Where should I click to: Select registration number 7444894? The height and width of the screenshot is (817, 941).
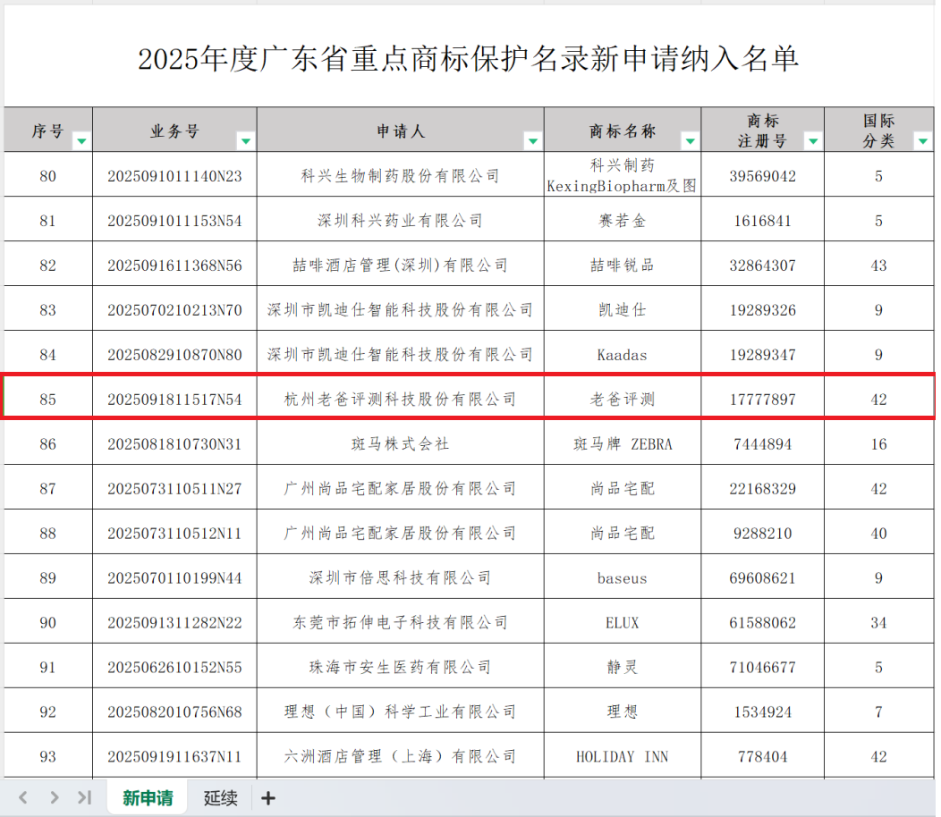coord(763,442)
